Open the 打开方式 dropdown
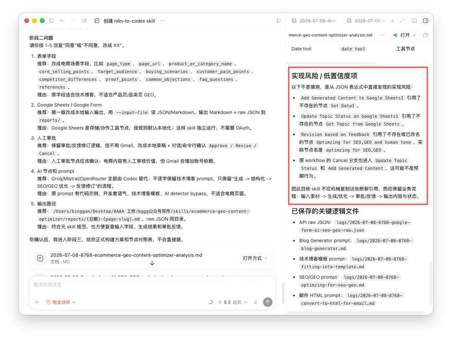 pos(255,258)
